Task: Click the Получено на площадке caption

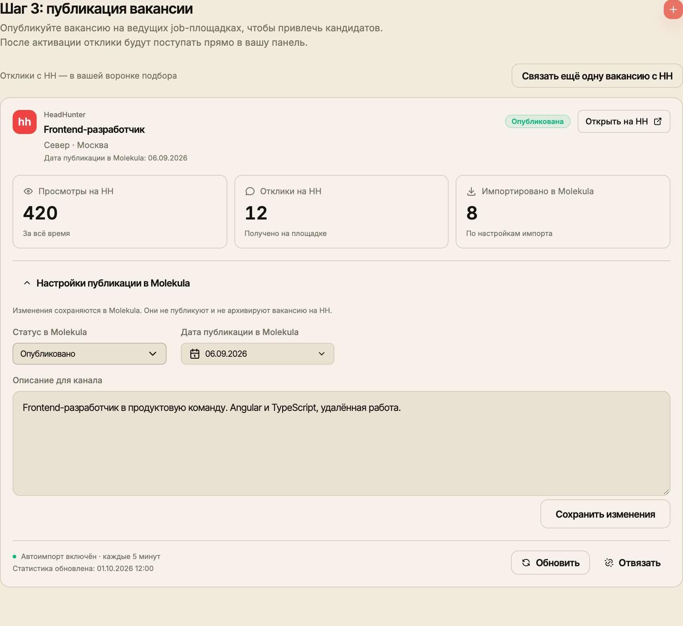Action: tap(286, 233)
